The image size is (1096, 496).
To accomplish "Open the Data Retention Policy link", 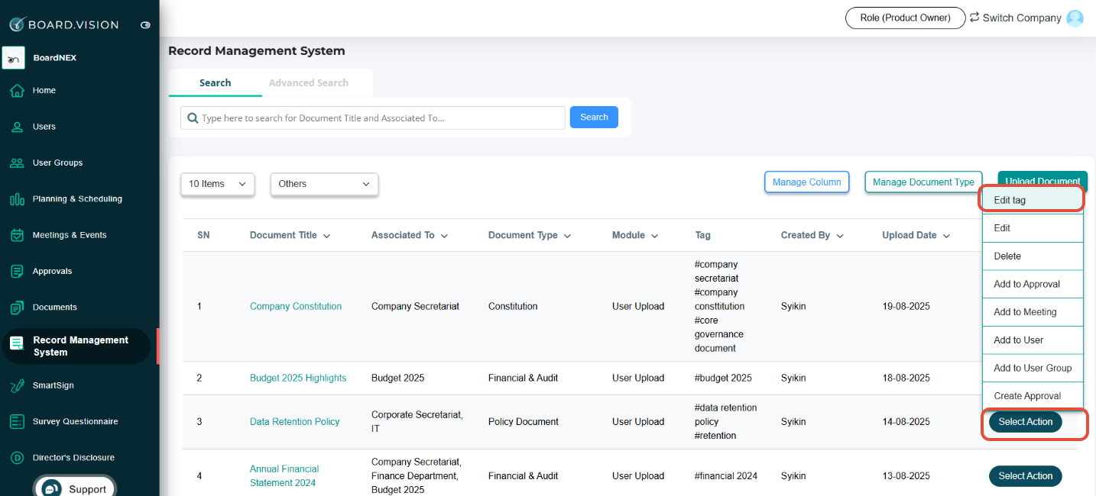I will pyautogui.click(x=294, y=422).
